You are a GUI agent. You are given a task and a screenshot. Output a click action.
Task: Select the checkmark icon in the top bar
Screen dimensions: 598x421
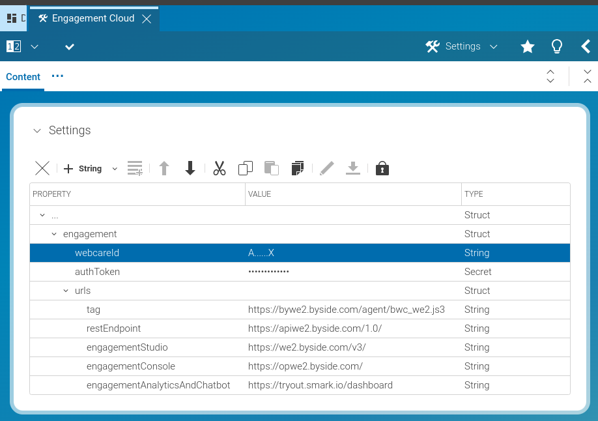70,46
